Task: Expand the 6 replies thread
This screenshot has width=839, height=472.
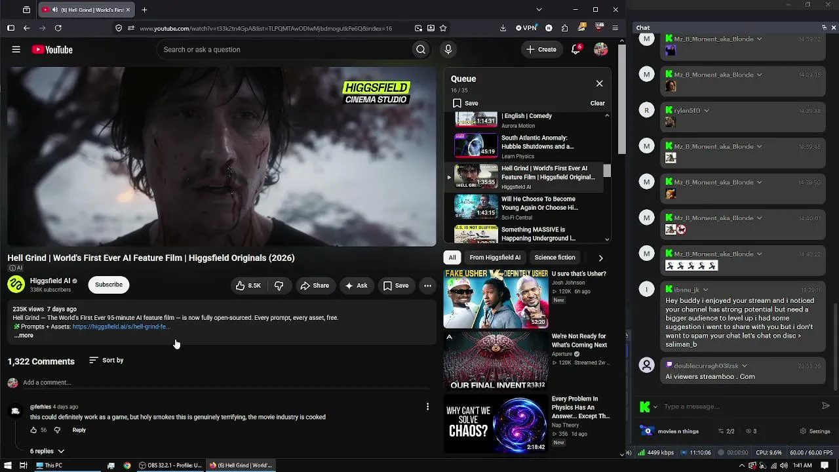Action: pos(47,451)
